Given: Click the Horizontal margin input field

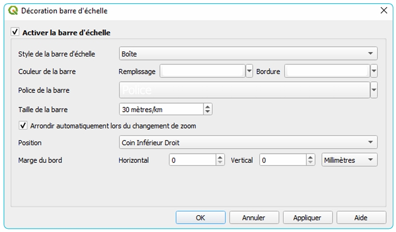Looking at the screenshot, I should (x=192, y=160).
